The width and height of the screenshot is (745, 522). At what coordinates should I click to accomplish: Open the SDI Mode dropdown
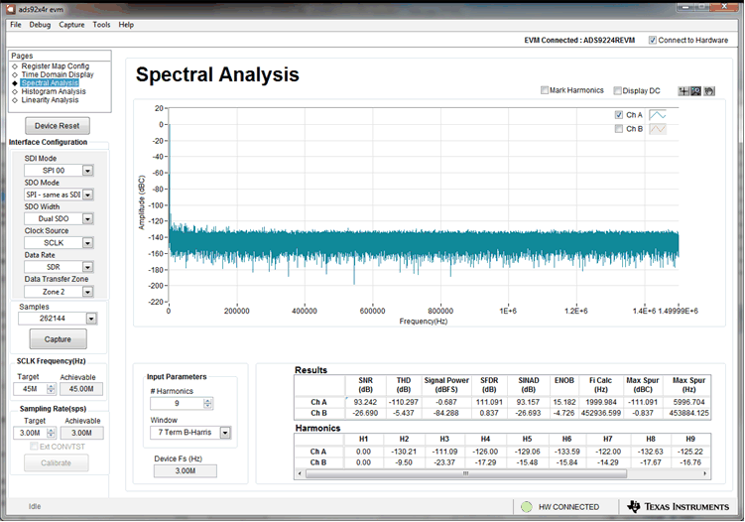[x=87, y=171]
